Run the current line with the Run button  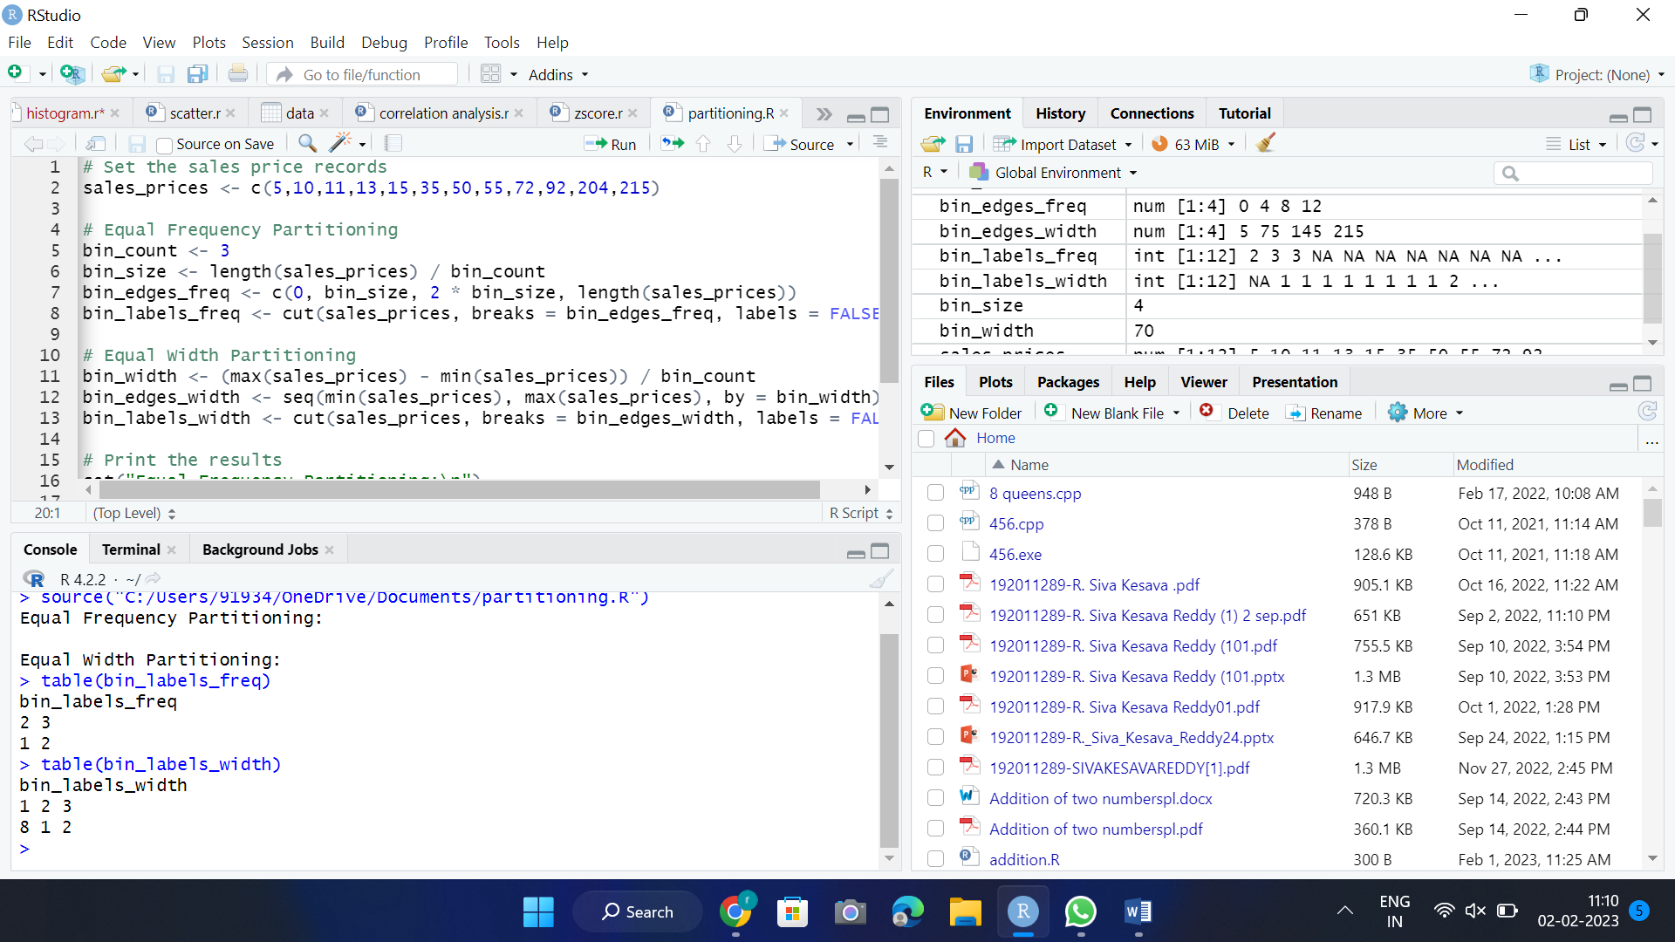tap(611, 144)
